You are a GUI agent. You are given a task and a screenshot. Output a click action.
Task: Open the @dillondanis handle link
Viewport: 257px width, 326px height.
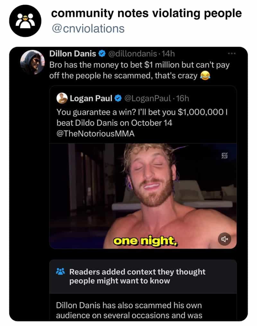click(x=133, y=54)
